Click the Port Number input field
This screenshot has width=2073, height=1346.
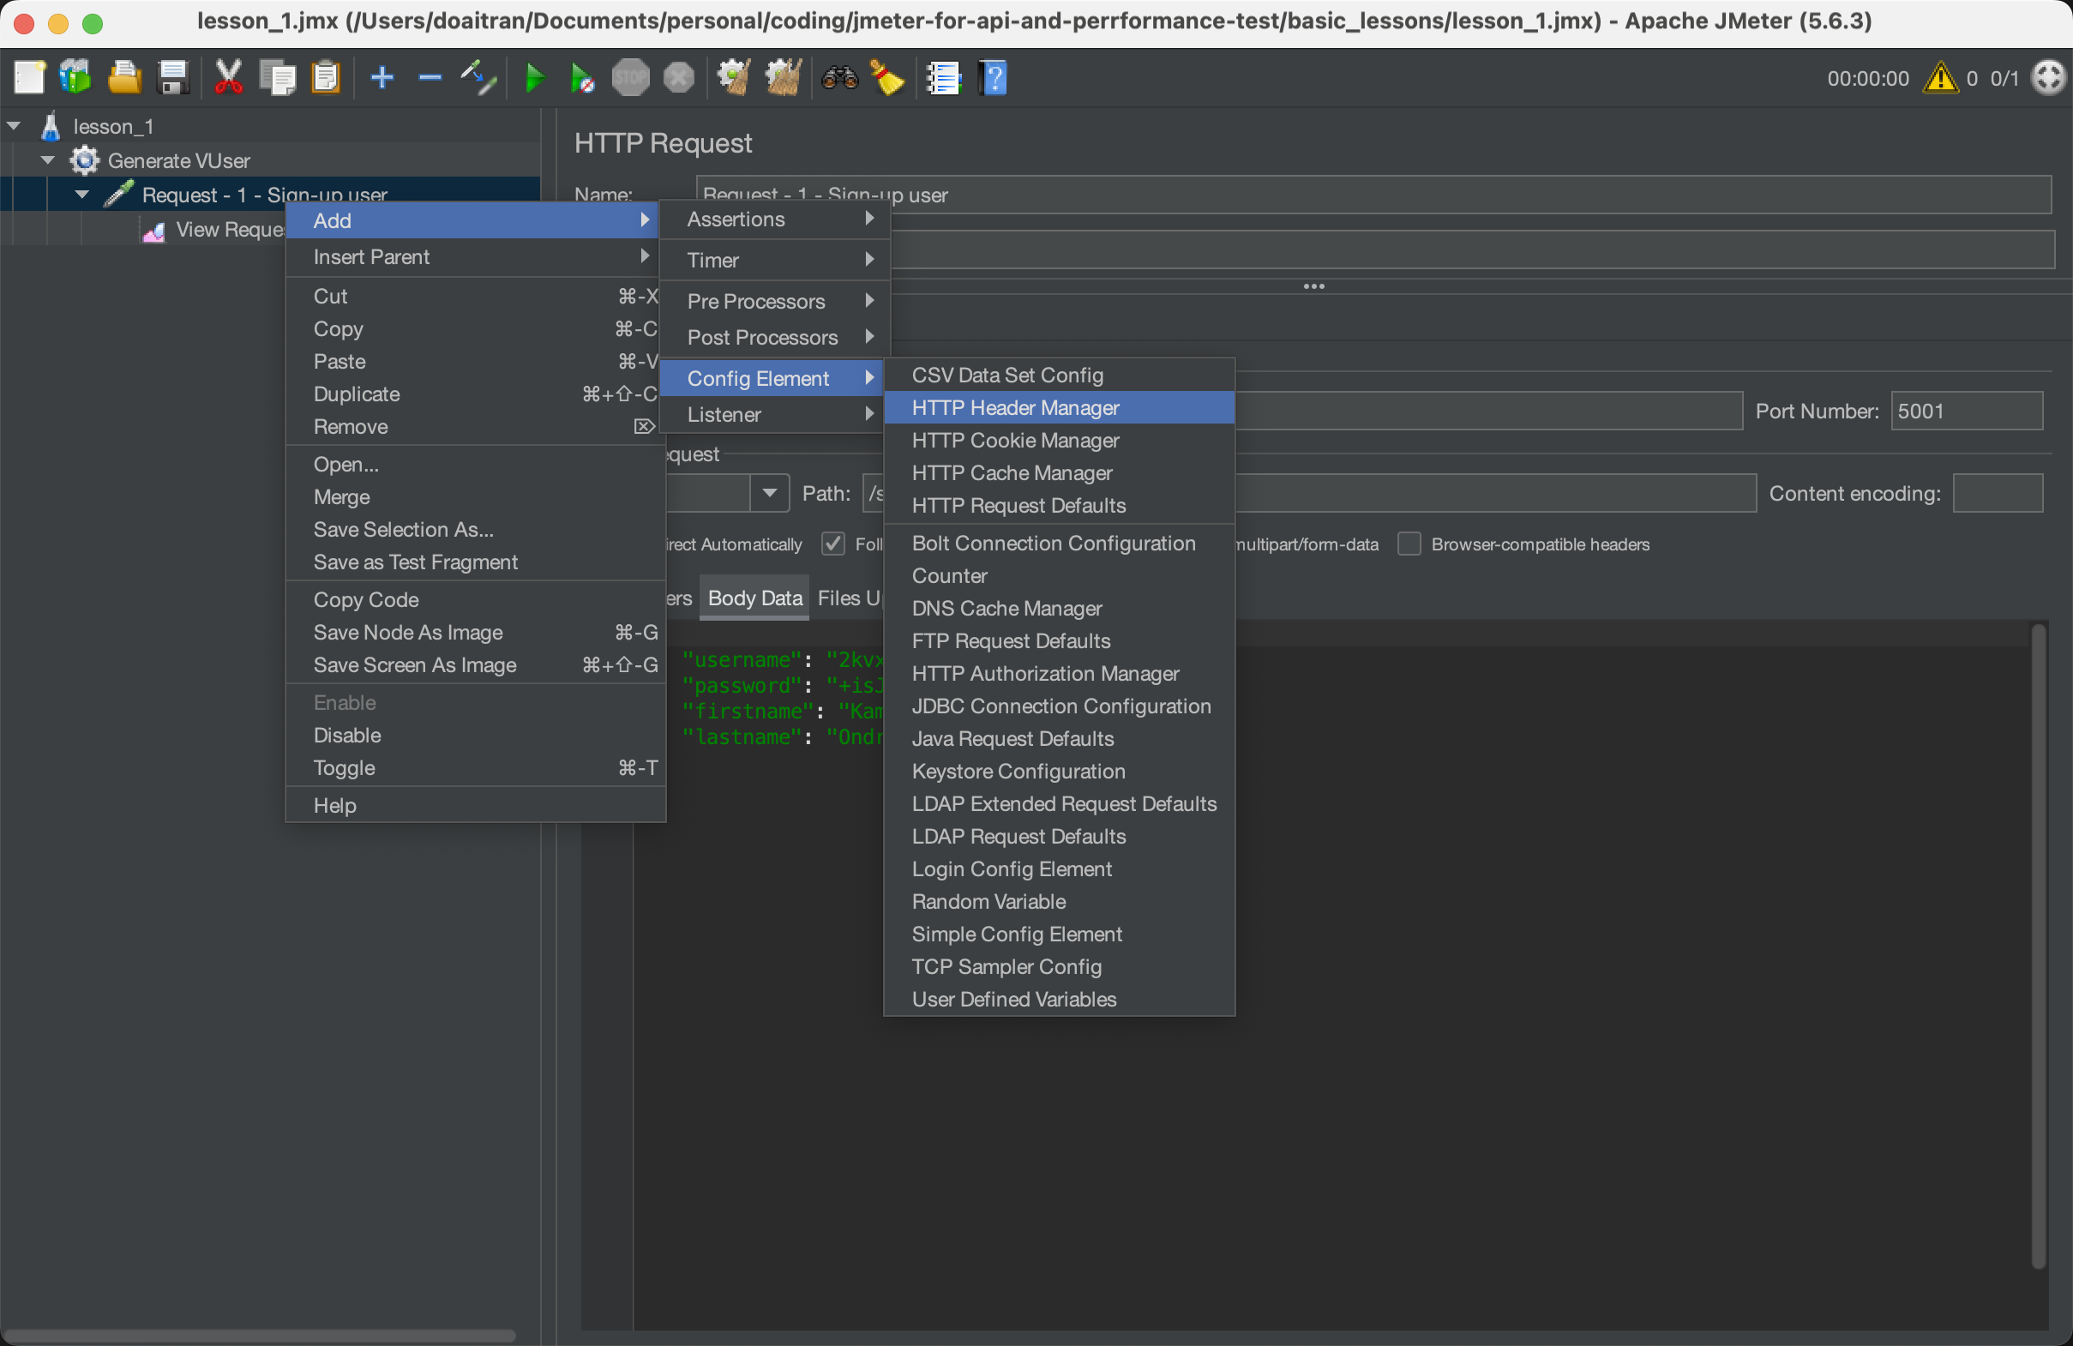coord(1966,412)
